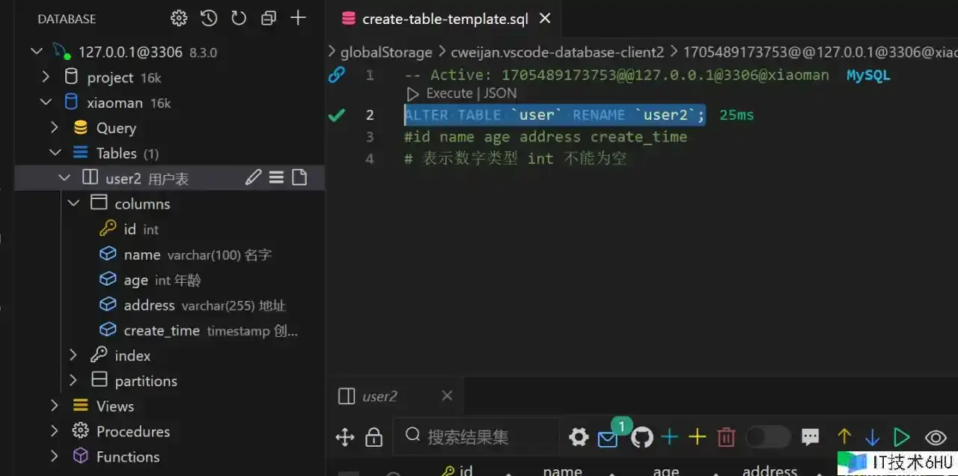Run query with green play icon
The height and width of the screenshot is (476, 958).
902,437
